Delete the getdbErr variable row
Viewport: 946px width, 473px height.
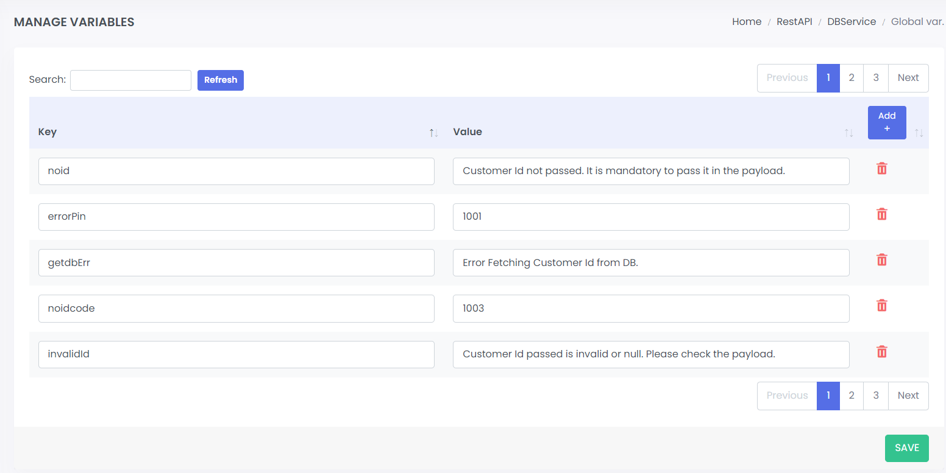click(x=881, y=260)
